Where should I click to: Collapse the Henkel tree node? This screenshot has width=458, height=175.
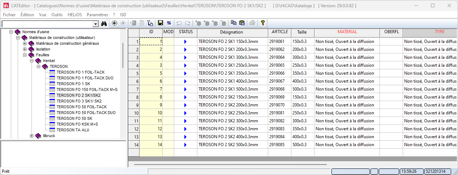32,61
